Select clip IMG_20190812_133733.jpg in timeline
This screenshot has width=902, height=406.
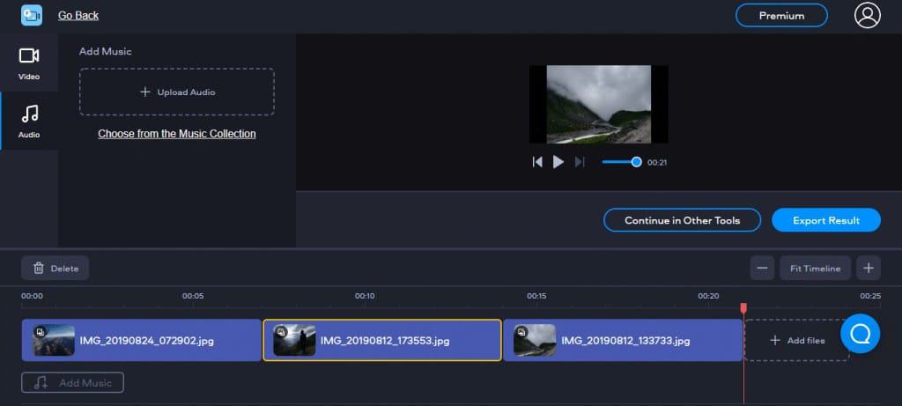coord(623,341)
